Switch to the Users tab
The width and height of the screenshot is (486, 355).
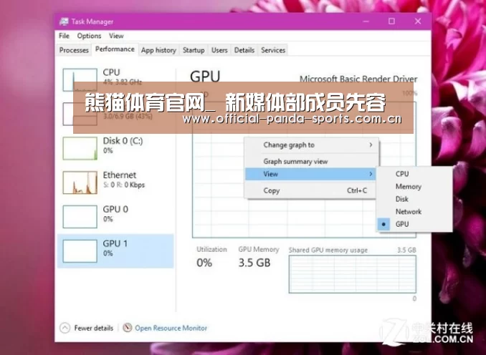219,50
